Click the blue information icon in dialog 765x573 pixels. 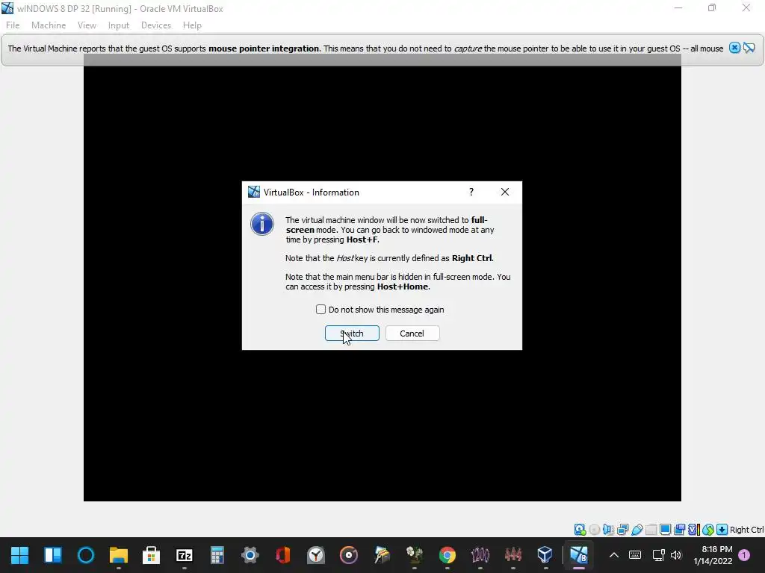point(262,224)
